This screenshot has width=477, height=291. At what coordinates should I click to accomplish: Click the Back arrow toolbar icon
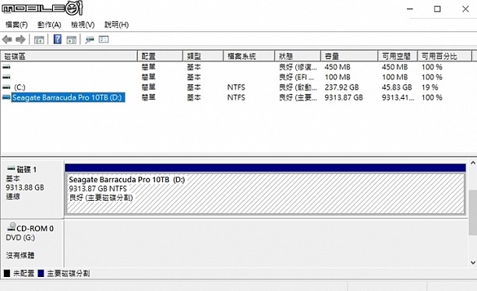coord(7,40)
